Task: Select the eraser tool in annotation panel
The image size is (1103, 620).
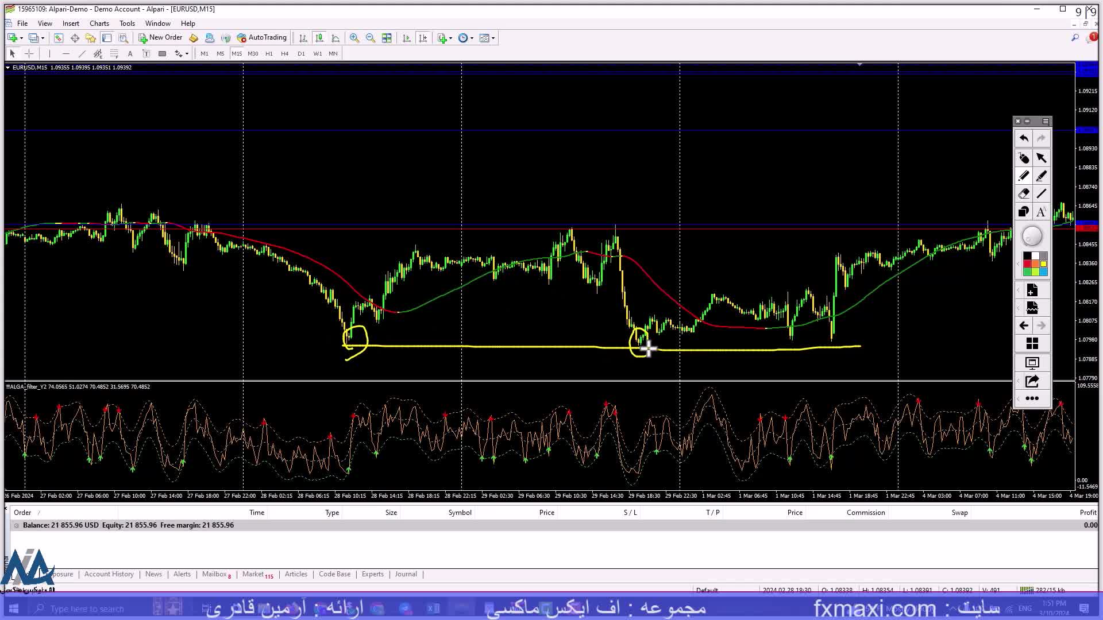Action: [x=1024, y=194]
